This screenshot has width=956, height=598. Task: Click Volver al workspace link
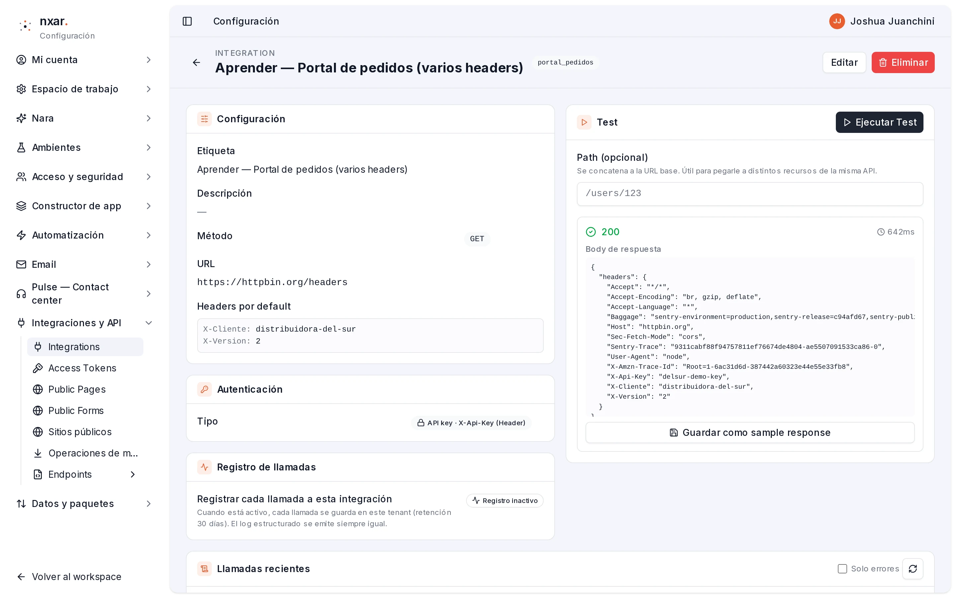pos(69,577)
